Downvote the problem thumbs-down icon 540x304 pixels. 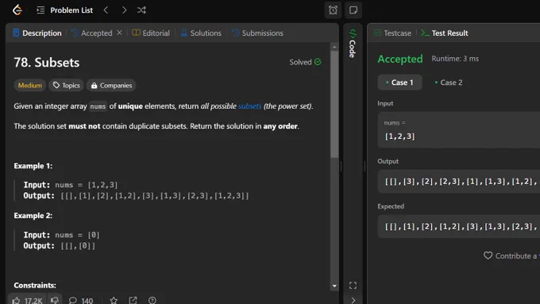pyautogui.click(x=55, y=300)
